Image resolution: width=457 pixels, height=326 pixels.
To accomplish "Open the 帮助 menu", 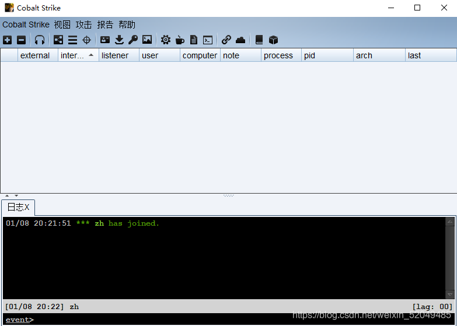I will click(x=127, y=24).
